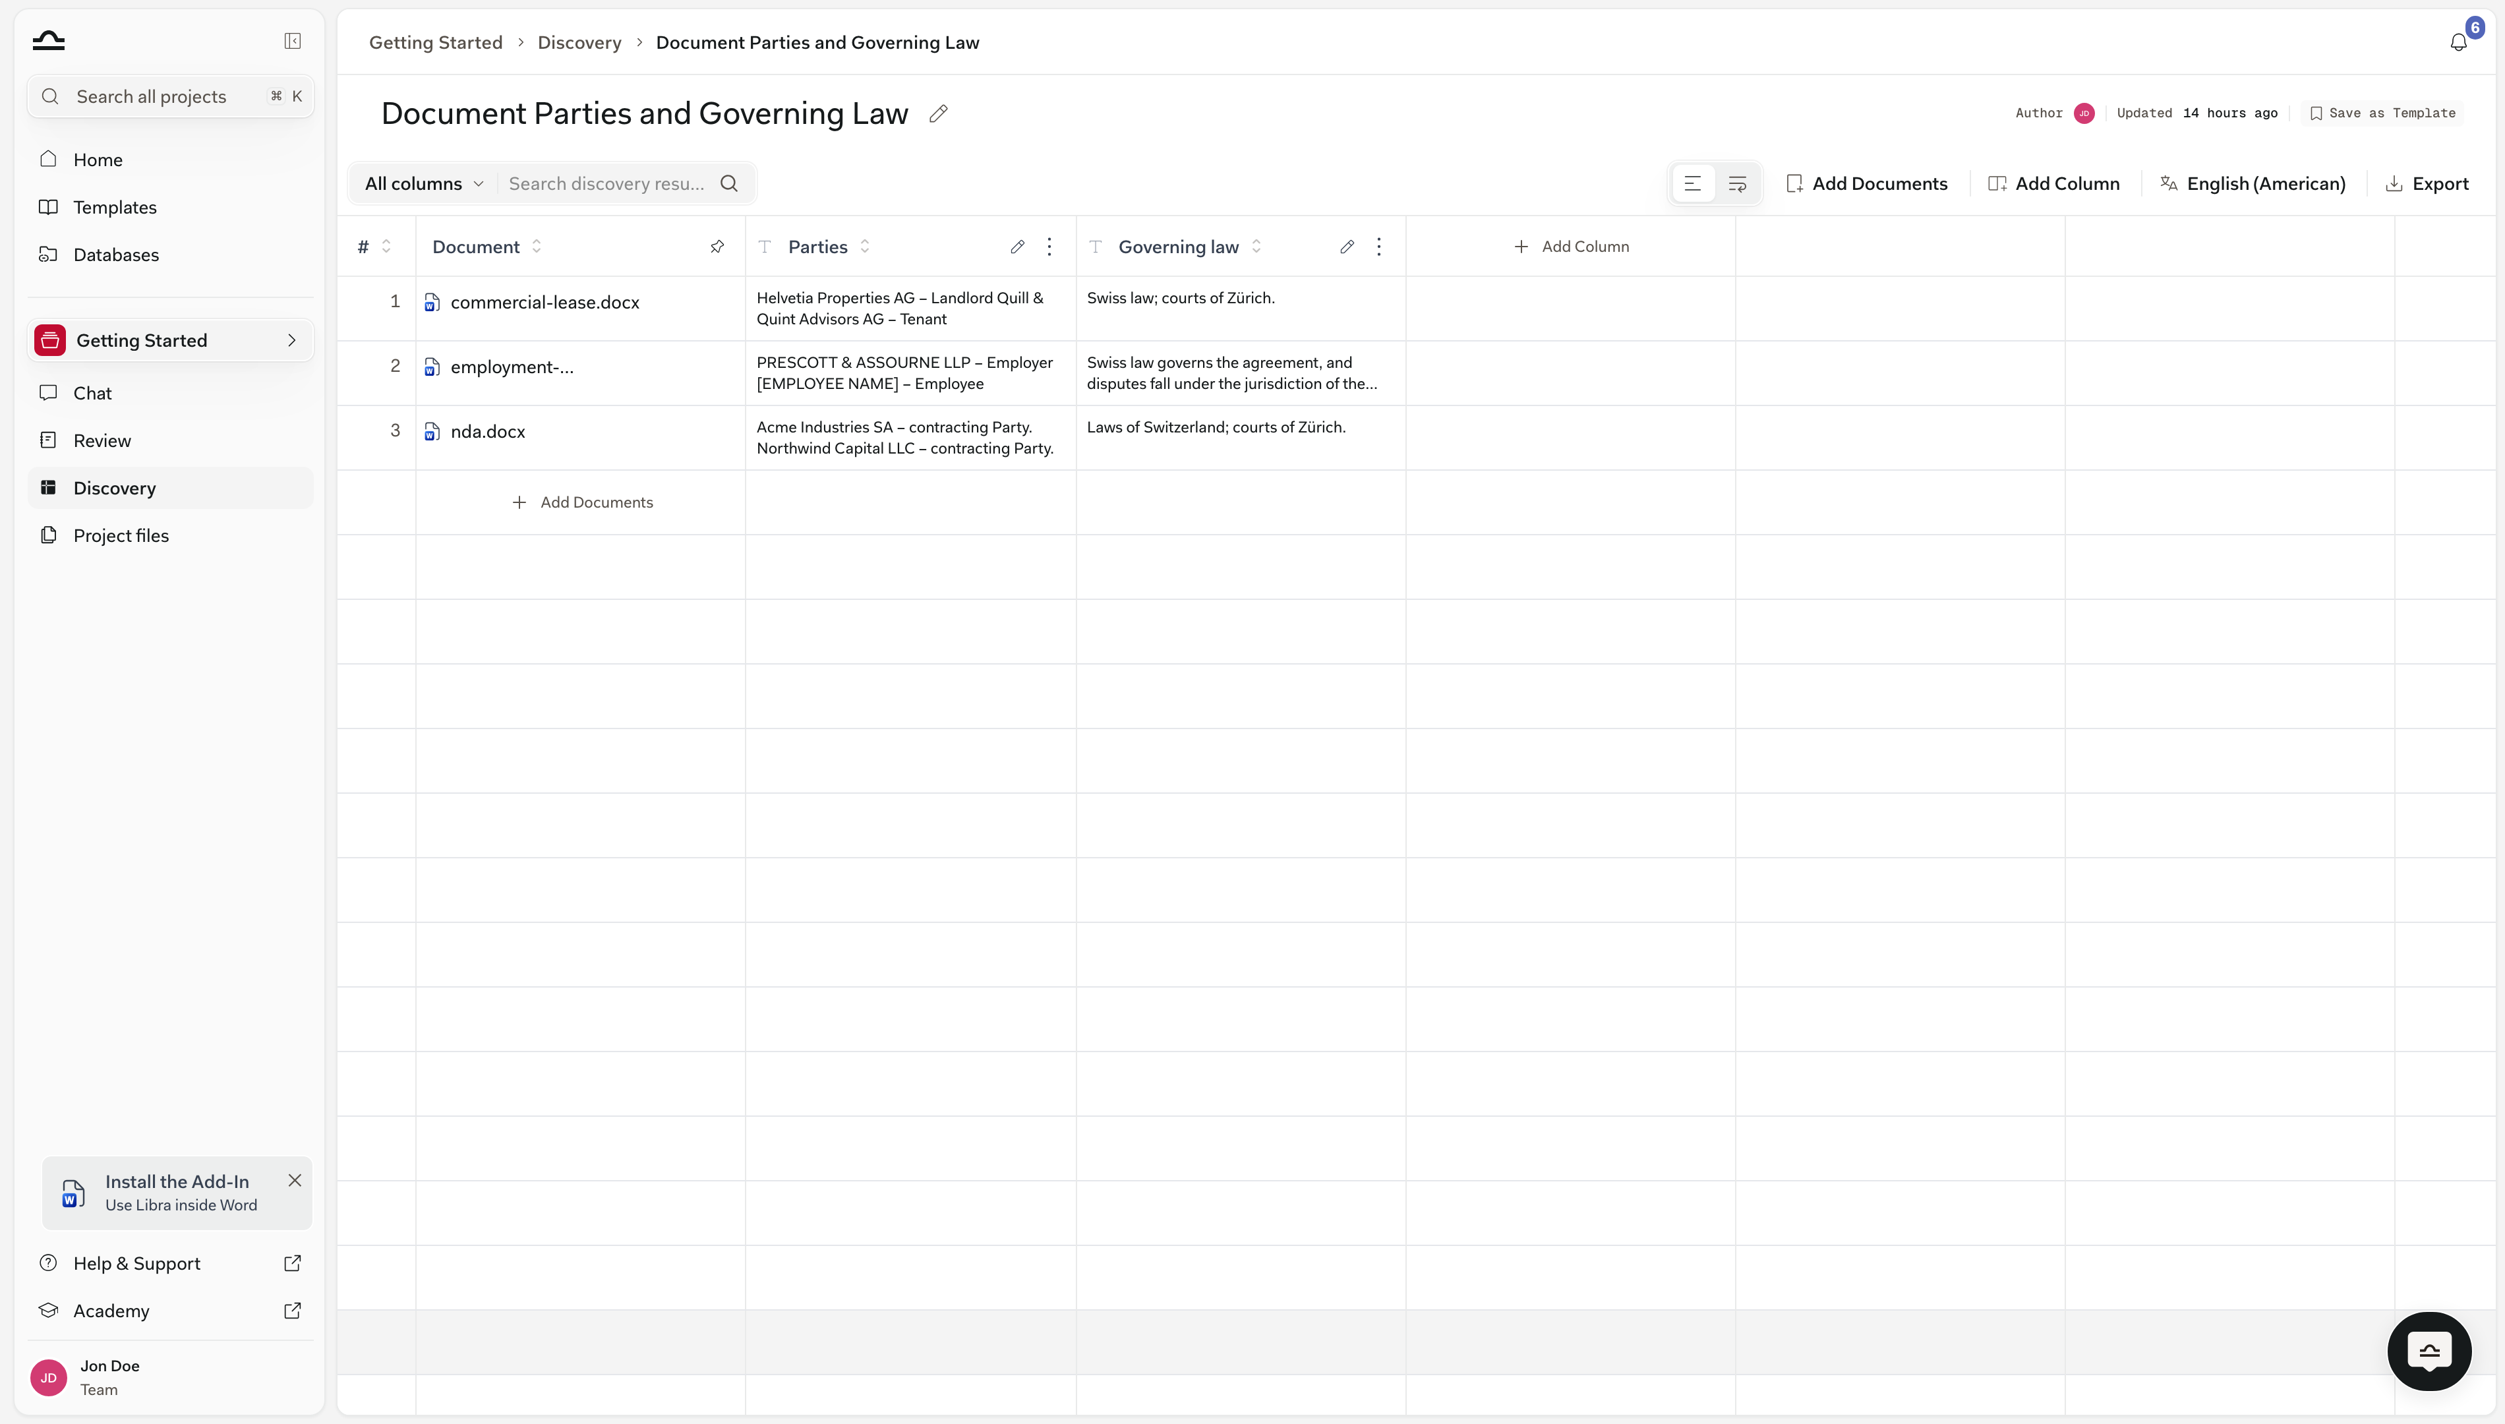This screenshot has height=1424, width=2505.
Task: Pin the Document column
Action: pos(717,247)
